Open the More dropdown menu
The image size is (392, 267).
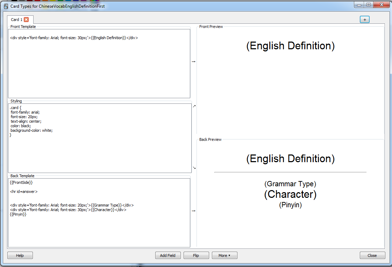click(x=224, y=255)
